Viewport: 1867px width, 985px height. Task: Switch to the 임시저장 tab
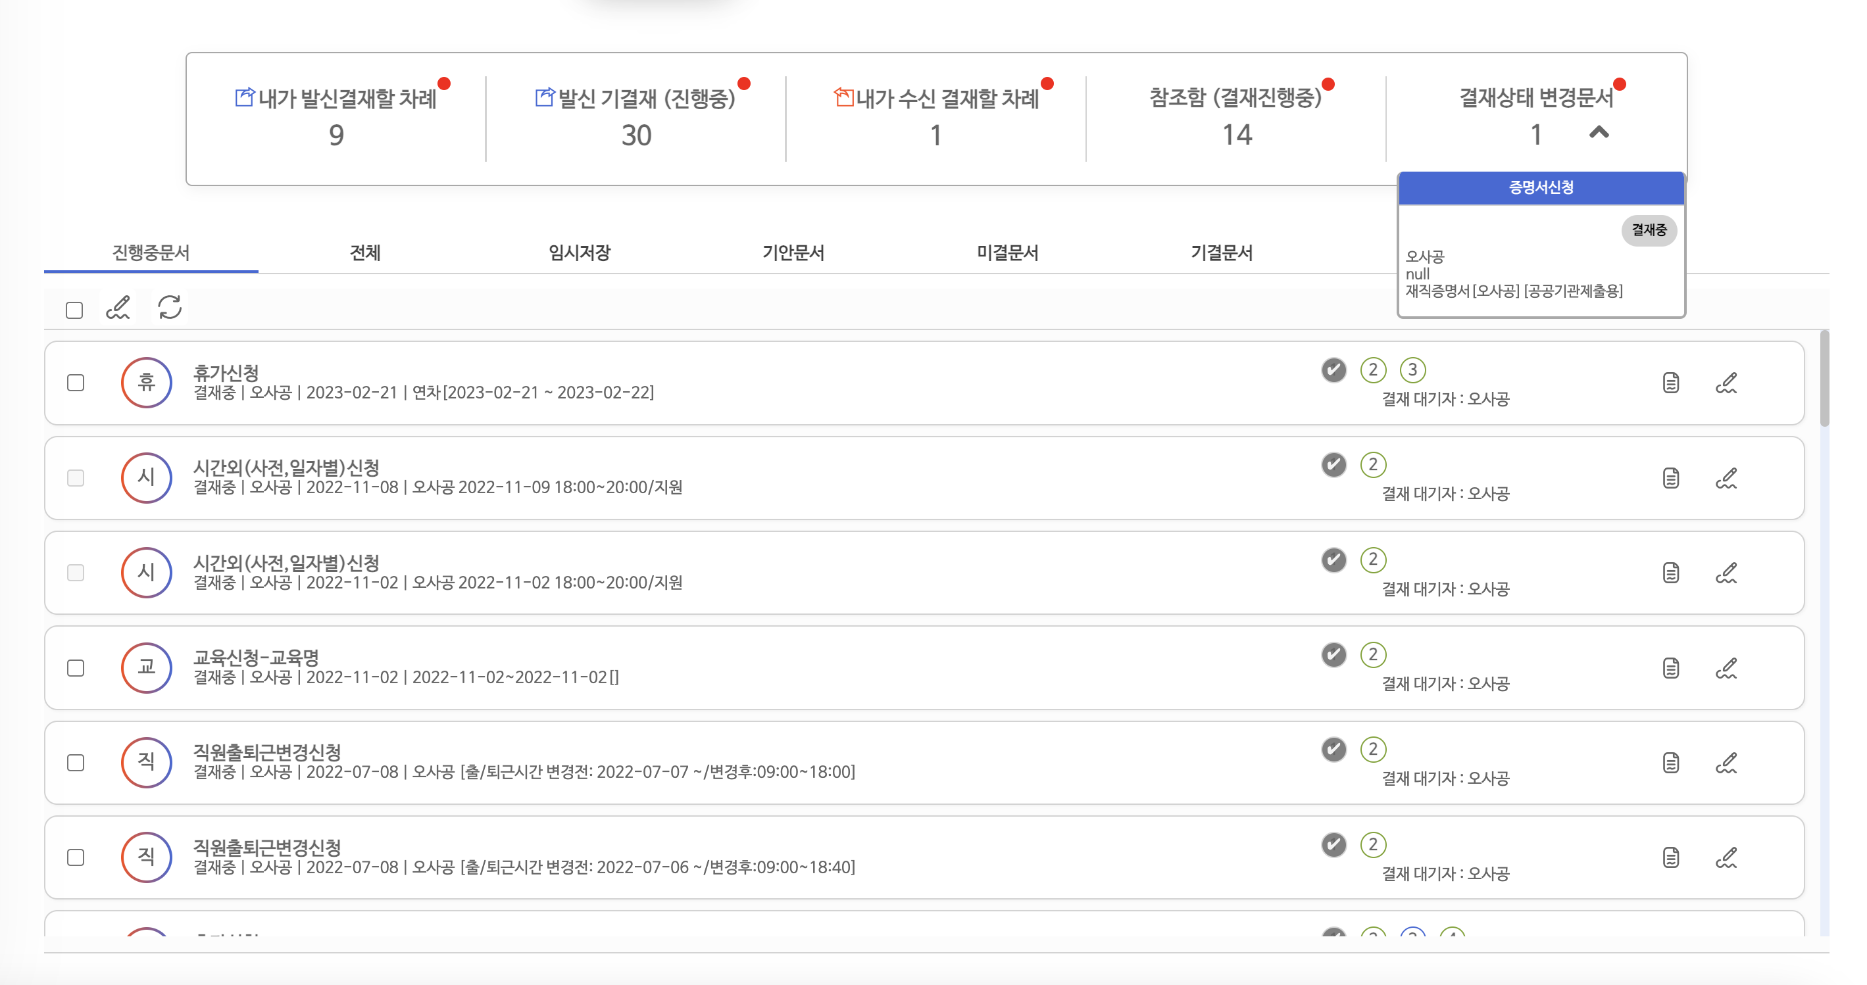click(579, 252)
